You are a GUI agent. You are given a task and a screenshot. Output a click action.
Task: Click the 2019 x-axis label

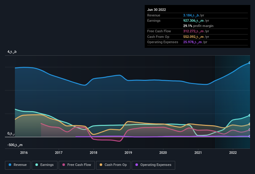(128, 153)
